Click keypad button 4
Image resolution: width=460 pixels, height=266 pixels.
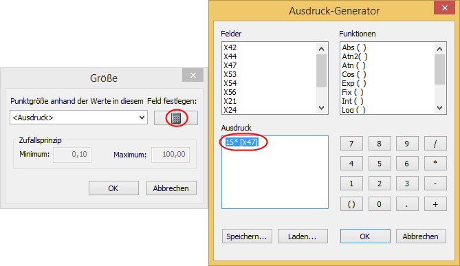(x=351, y=164)
